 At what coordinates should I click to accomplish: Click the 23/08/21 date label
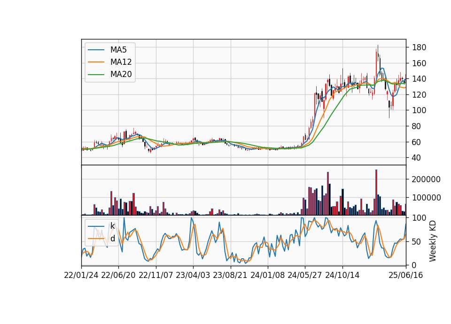tap(230, 276)
